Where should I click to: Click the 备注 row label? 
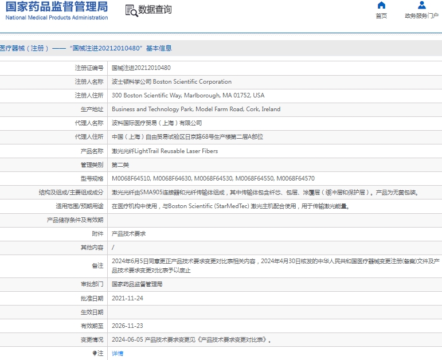pyautogui.click(x=97, y=266)
